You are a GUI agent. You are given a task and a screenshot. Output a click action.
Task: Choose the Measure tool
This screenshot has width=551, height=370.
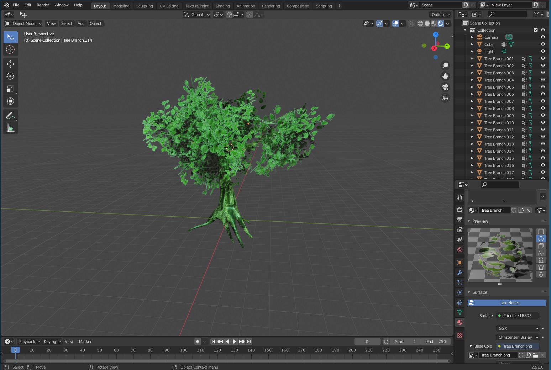pos(10,128)
